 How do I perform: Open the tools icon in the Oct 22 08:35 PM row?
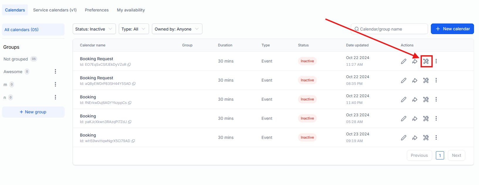coord(426,80)
